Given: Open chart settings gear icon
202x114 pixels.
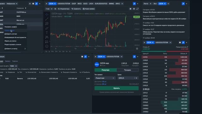Looking at the screenshot, I should [x=130, y=9].
